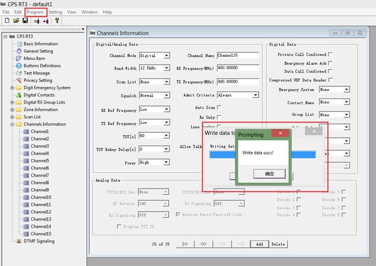Click Scan List folder icon

pos(19,117)
